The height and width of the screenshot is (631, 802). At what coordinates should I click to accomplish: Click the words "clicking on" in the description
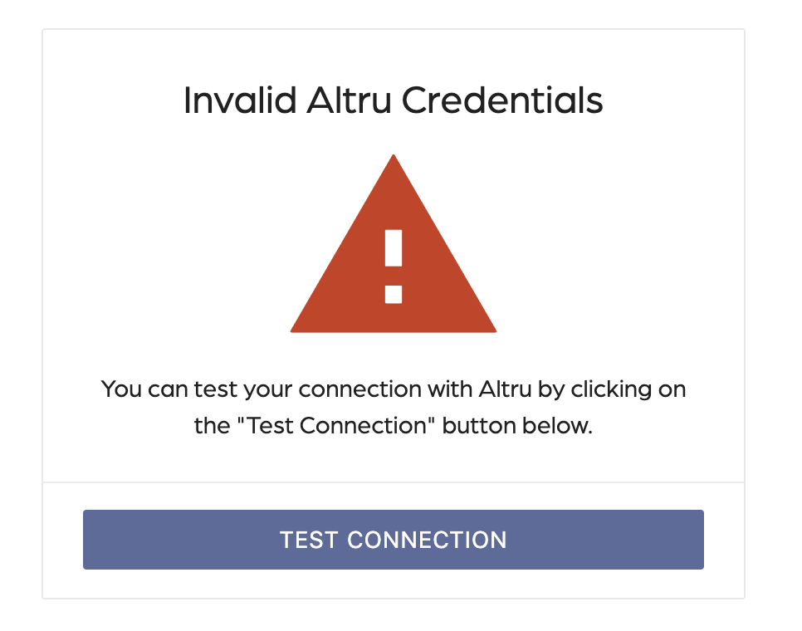click(634, 389)
